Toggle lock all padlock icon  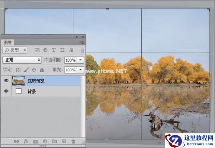click(x=42, y=70)
